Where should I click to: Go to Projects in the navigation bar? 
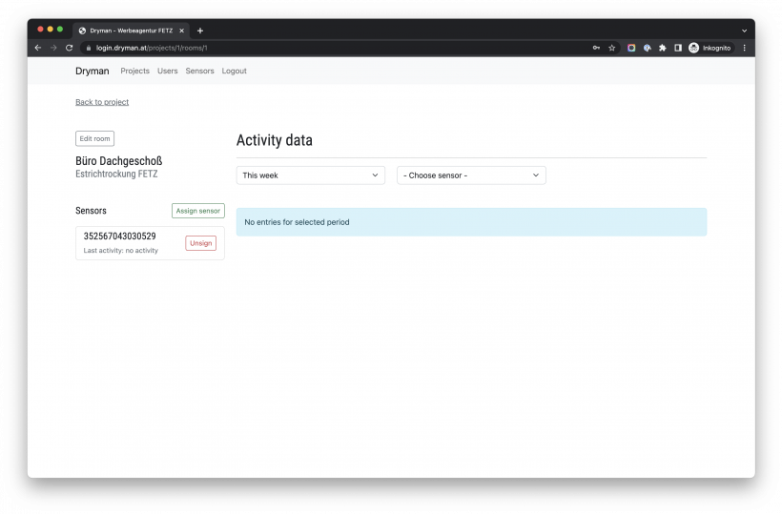(x=134, y=72)
